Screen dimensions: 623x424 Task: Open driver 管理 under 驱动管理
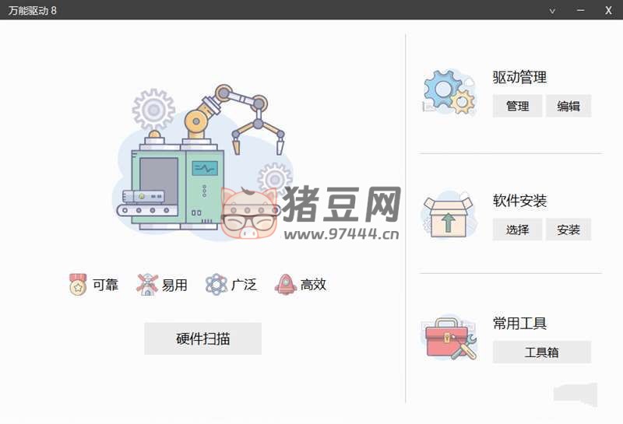517,106
